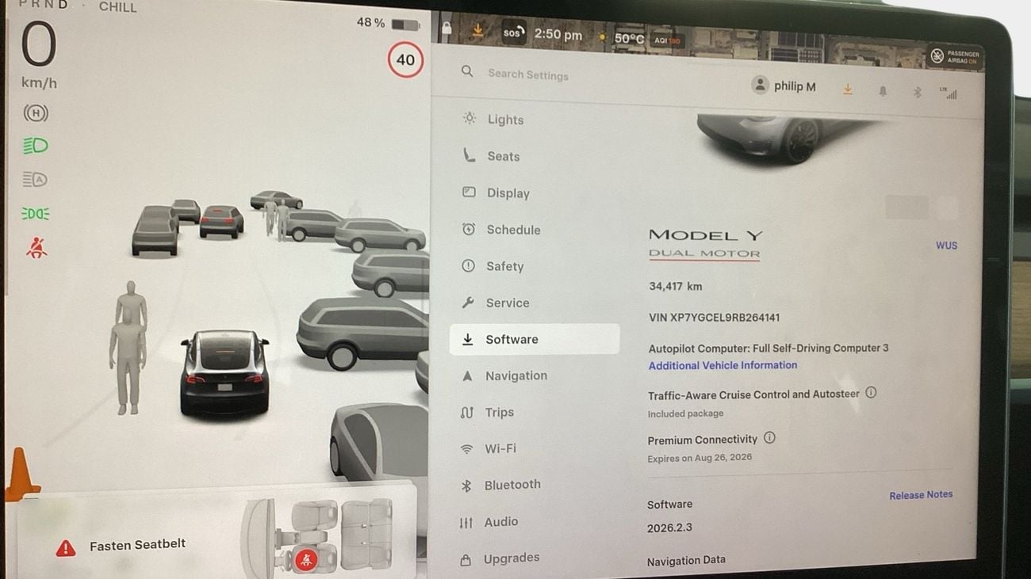Image resolution: width=1031 pixels, height=579 pixels.
Task: Open notifications with the bell icon
Action: [882, 92]
